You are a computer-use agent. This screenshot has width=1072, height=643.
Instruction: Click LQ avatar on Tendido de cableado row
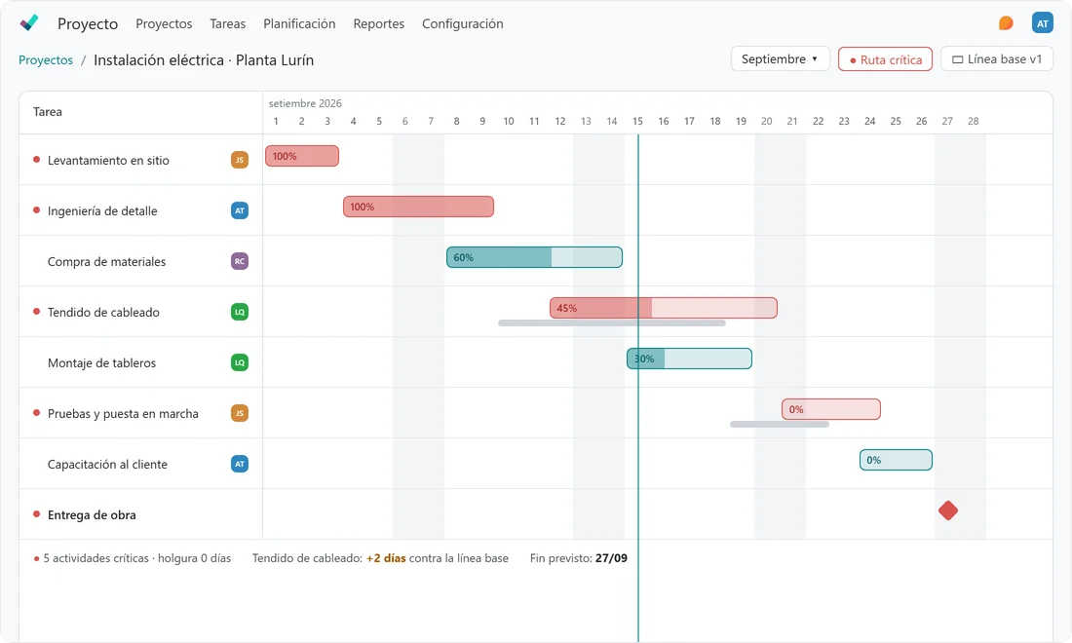(x=240, y=312)
